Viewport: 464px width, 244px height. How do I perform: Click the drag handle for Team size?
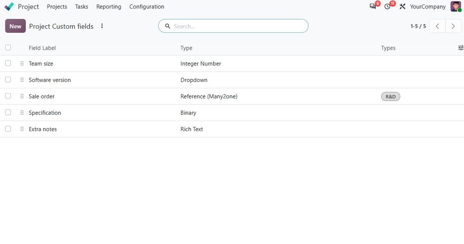[22, 64]
